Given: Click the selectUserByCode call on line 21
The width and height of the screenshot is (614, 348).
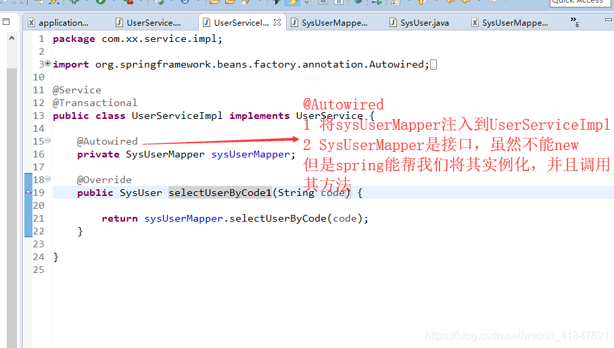Looking at the screenshot, I should point(278,218).
